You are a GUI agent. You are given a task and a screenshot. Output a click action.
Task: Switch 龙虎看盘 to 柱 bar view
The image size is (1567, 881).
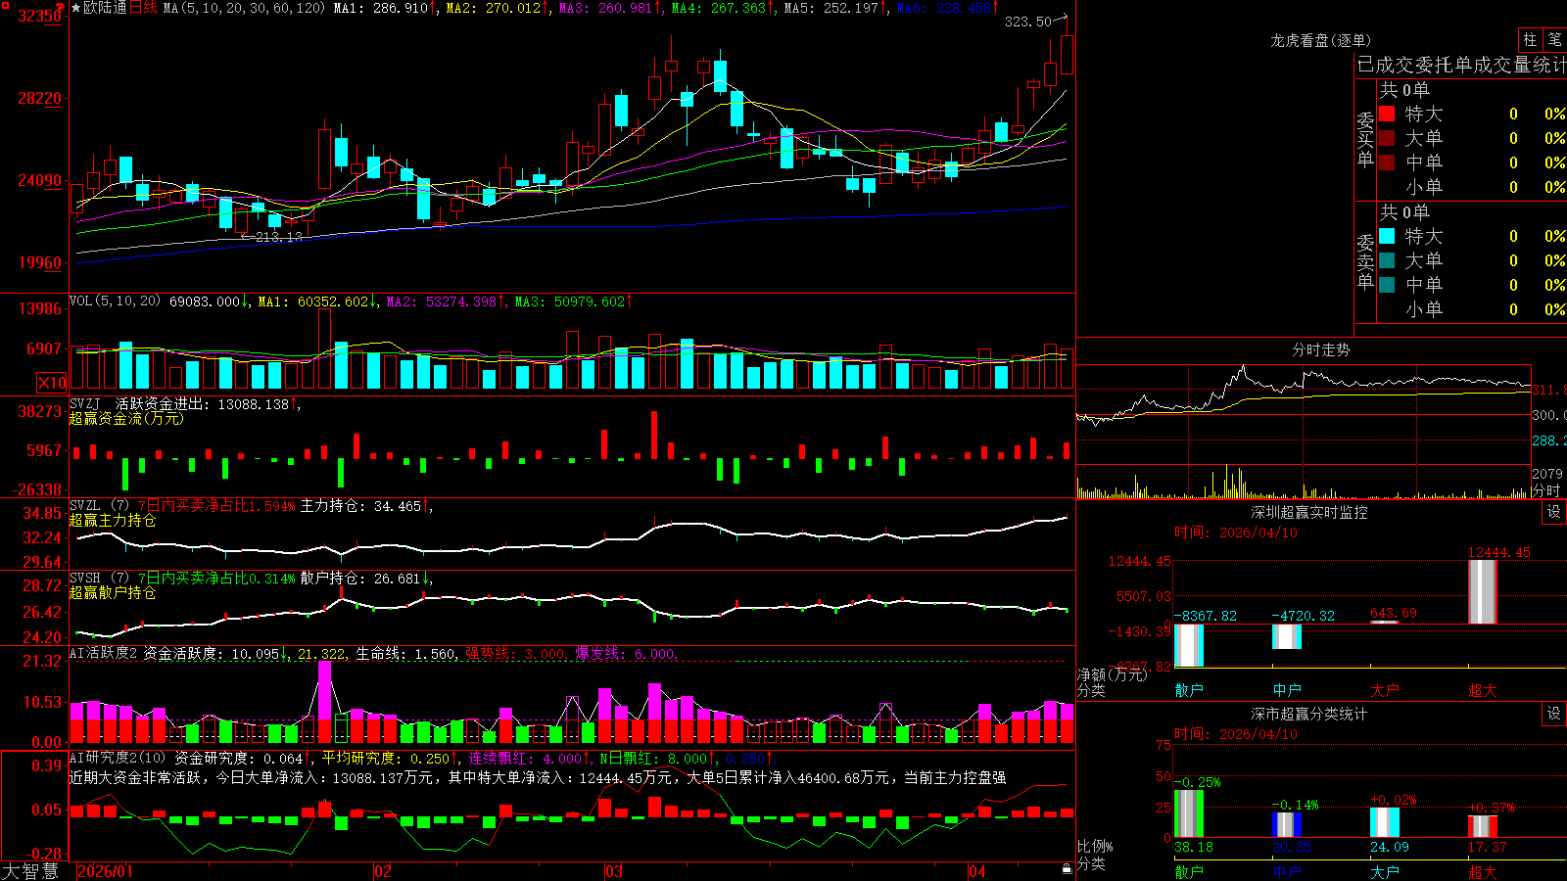pos(1530,40)
